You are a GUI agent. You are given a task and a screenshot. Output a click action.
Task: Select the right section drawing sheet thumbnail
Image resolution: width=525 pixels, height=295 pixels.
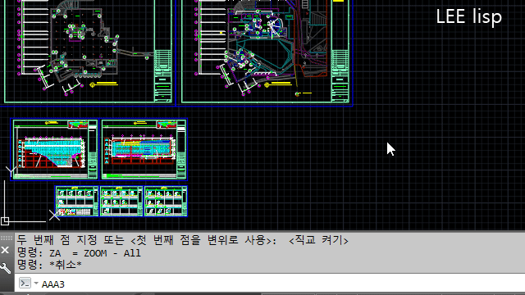pos(144,149)
